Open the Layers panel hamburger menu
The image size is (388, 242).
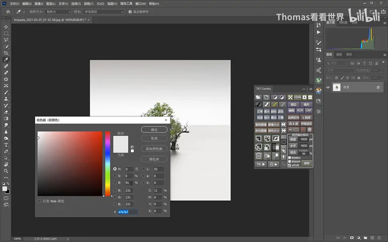click(384, 54)
